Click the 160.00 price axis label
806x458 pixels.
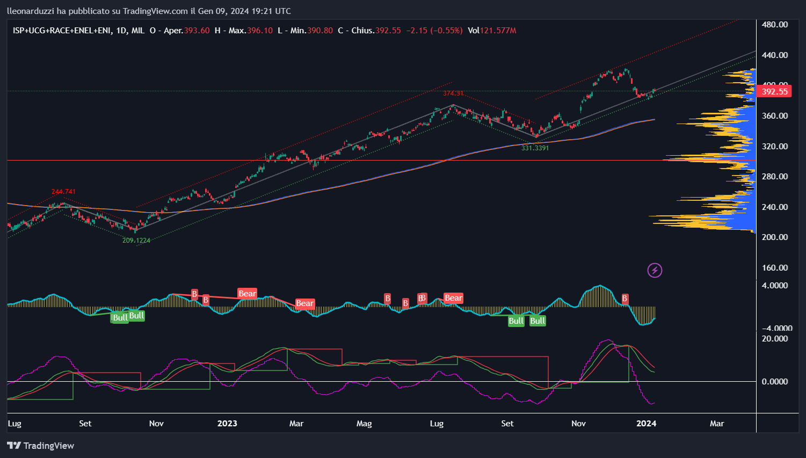[775, 267]
